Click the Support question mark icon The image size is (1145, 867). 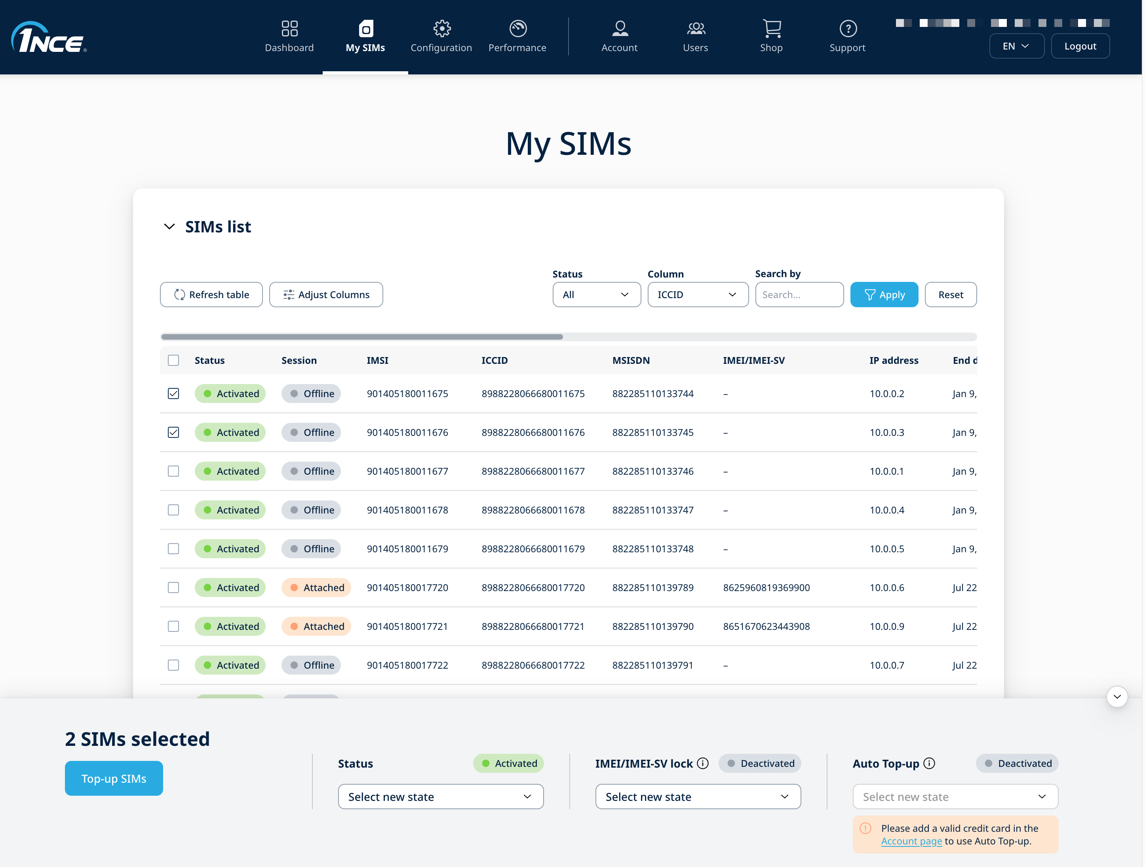[x=848, y=28]
